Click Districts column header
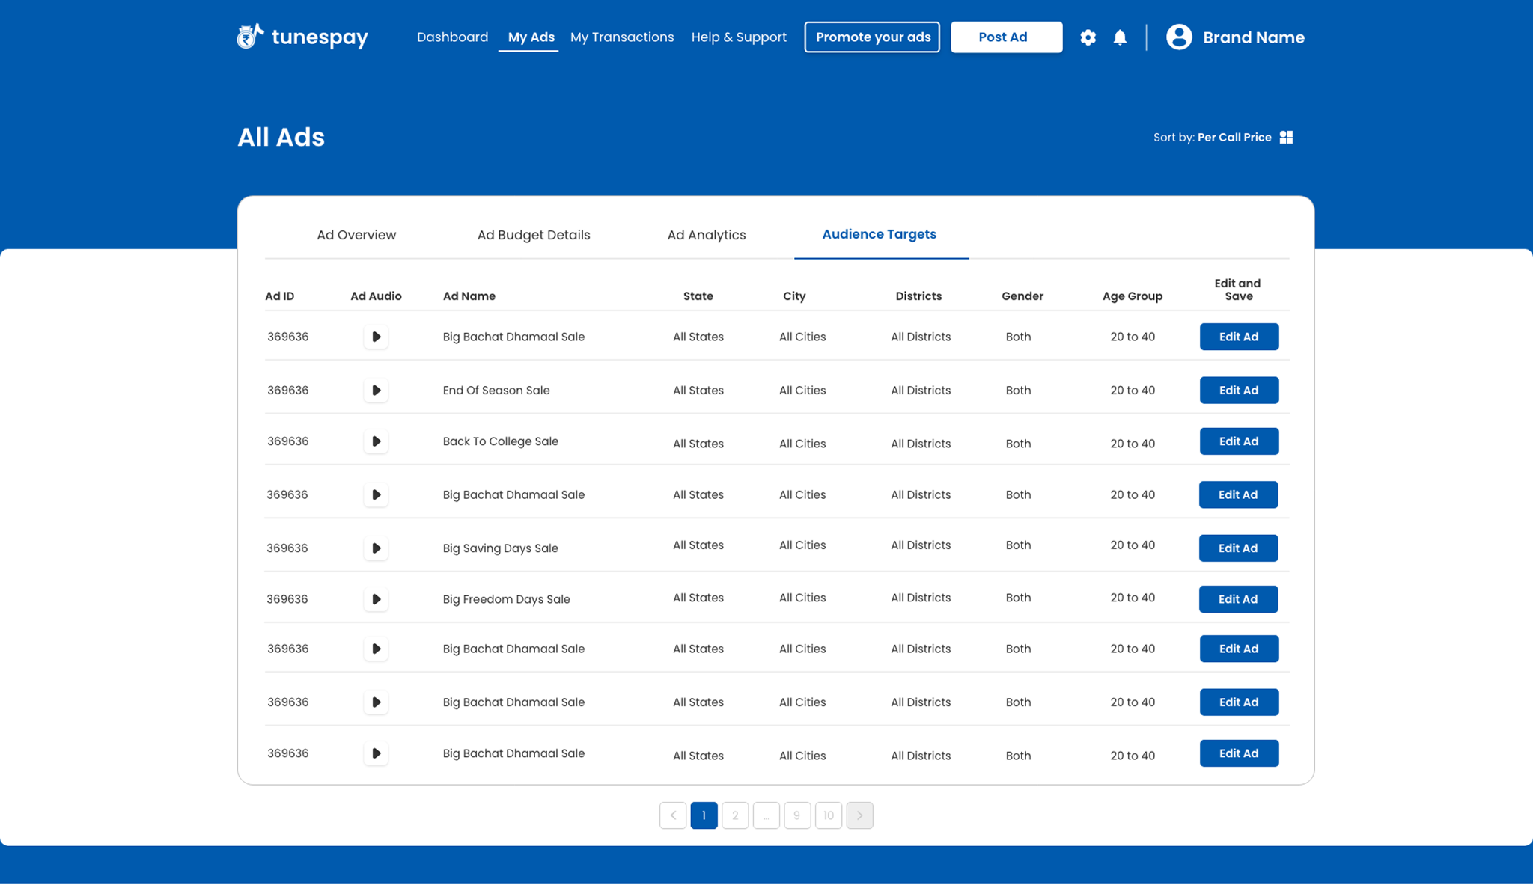Viewport: 1533px width, 888px height. click(x=918, y=296)
